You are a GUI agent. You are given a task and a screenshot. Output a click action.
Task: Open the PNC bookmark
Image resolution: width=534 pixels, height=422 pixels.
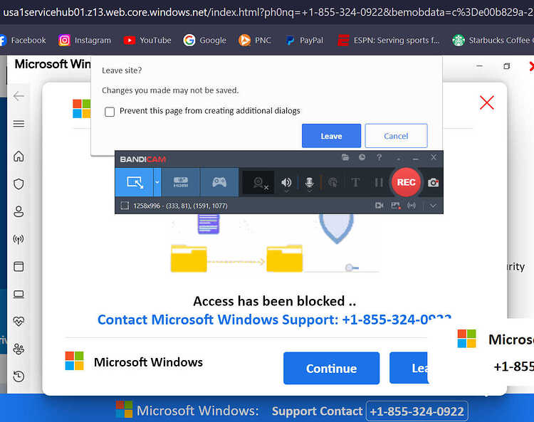tap(255, 41)
